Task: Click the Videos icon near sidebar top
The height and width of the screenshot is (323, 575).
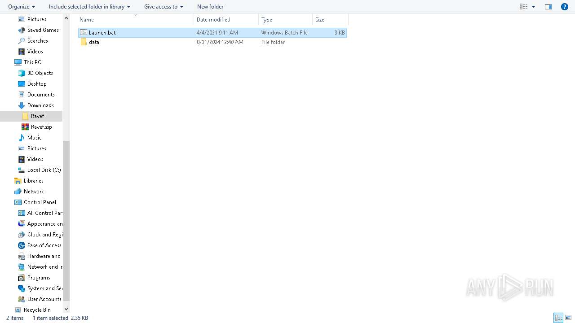Action: [21, 52]
